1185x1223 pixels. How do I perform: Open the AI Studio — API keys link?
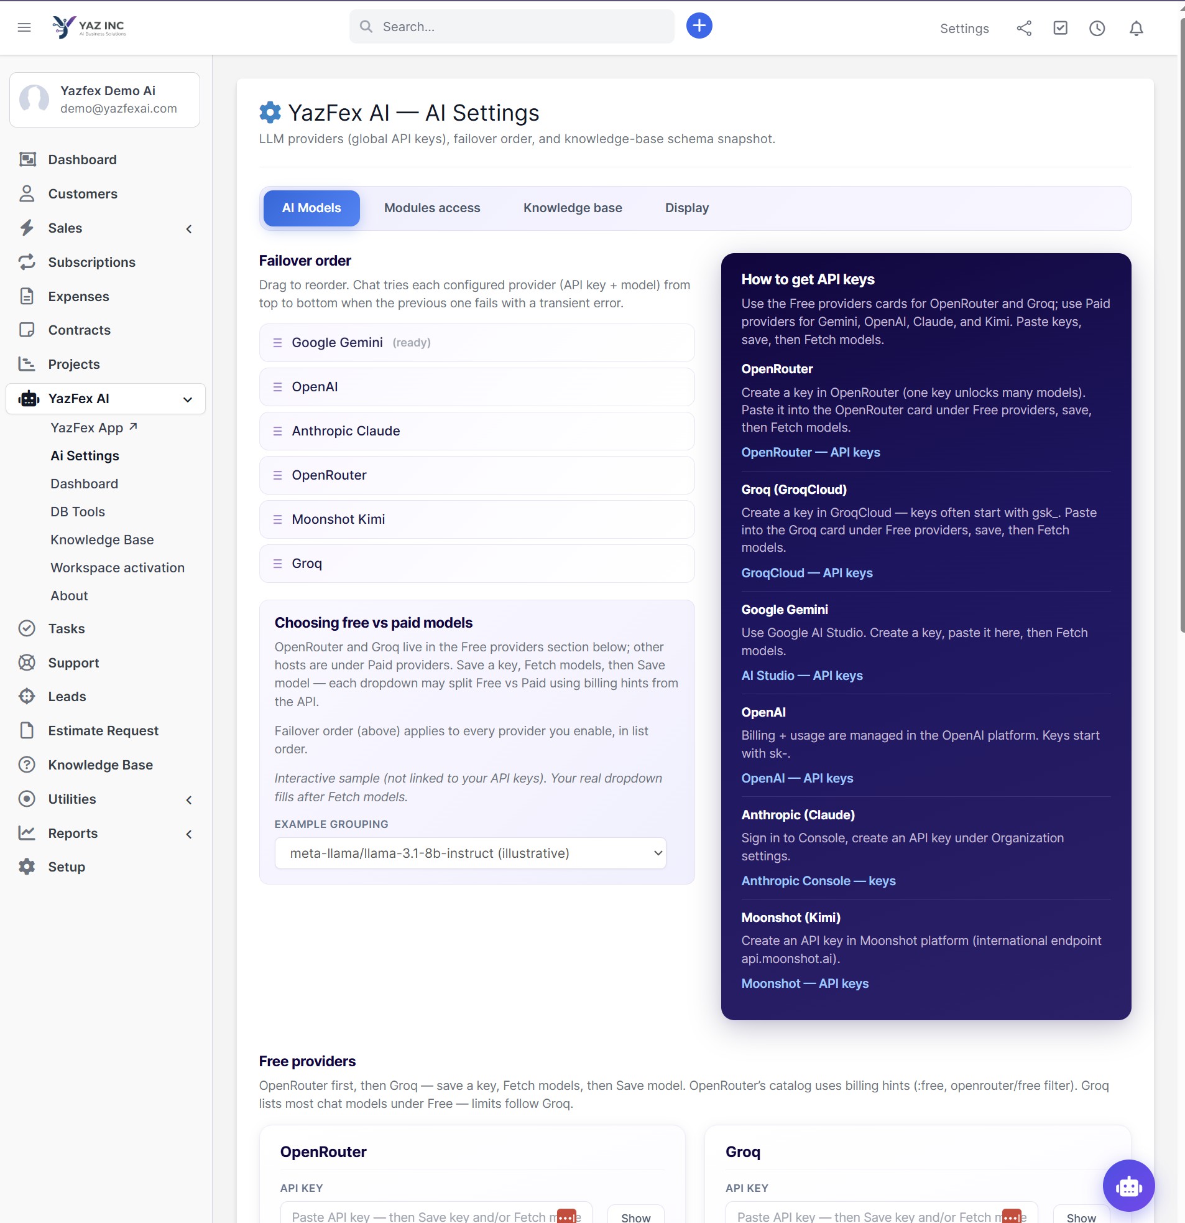coord(801,676)
